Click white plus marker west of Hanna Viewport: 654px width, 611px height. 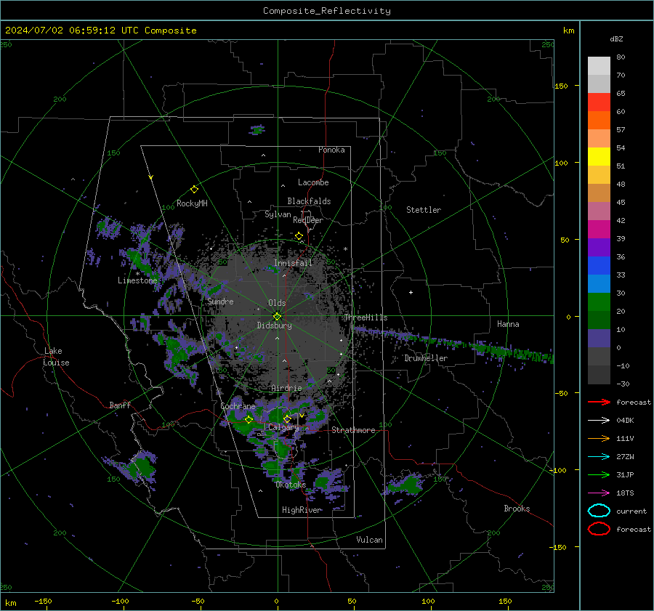click(411, 292)
